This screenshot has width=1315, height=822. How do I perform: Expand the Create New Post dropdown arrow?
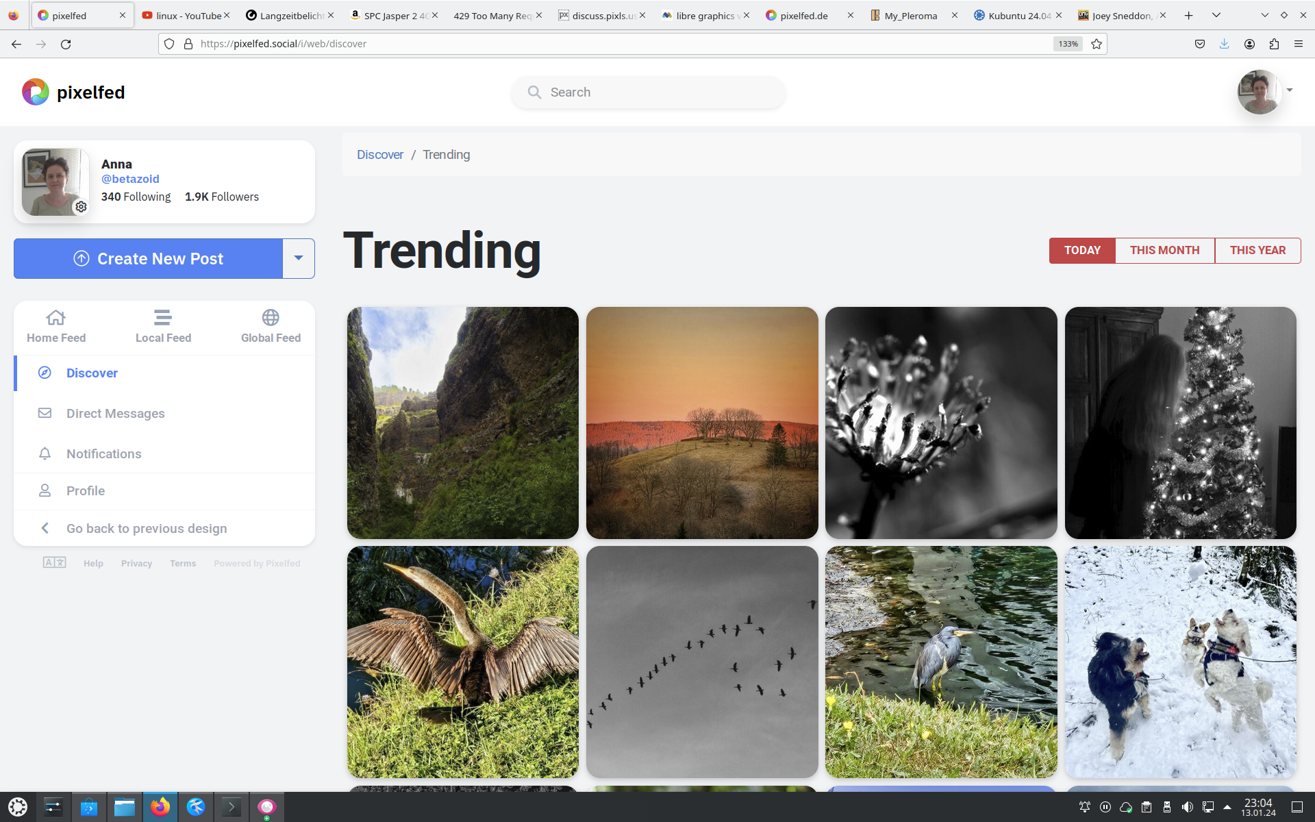coord(299,258)
